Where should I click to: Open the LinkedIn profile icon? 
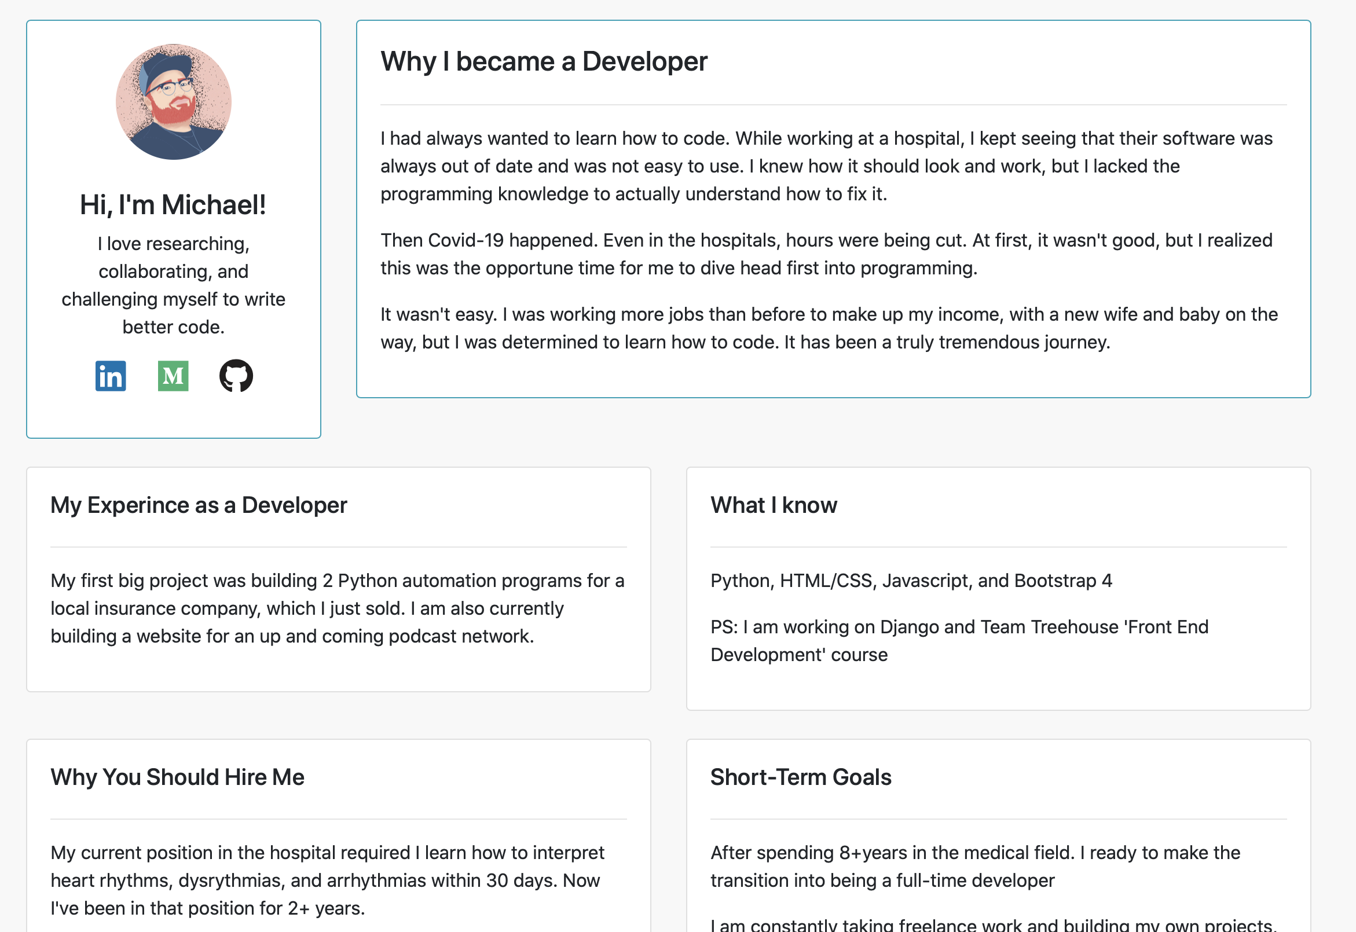(x=111, y=376)
